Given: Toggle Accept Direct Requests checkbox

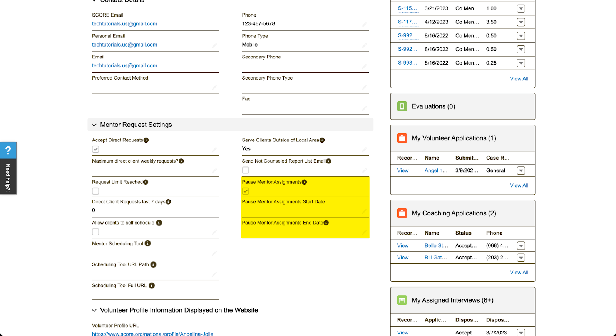Looking at the screenshot, I should (x=95, y=149).
